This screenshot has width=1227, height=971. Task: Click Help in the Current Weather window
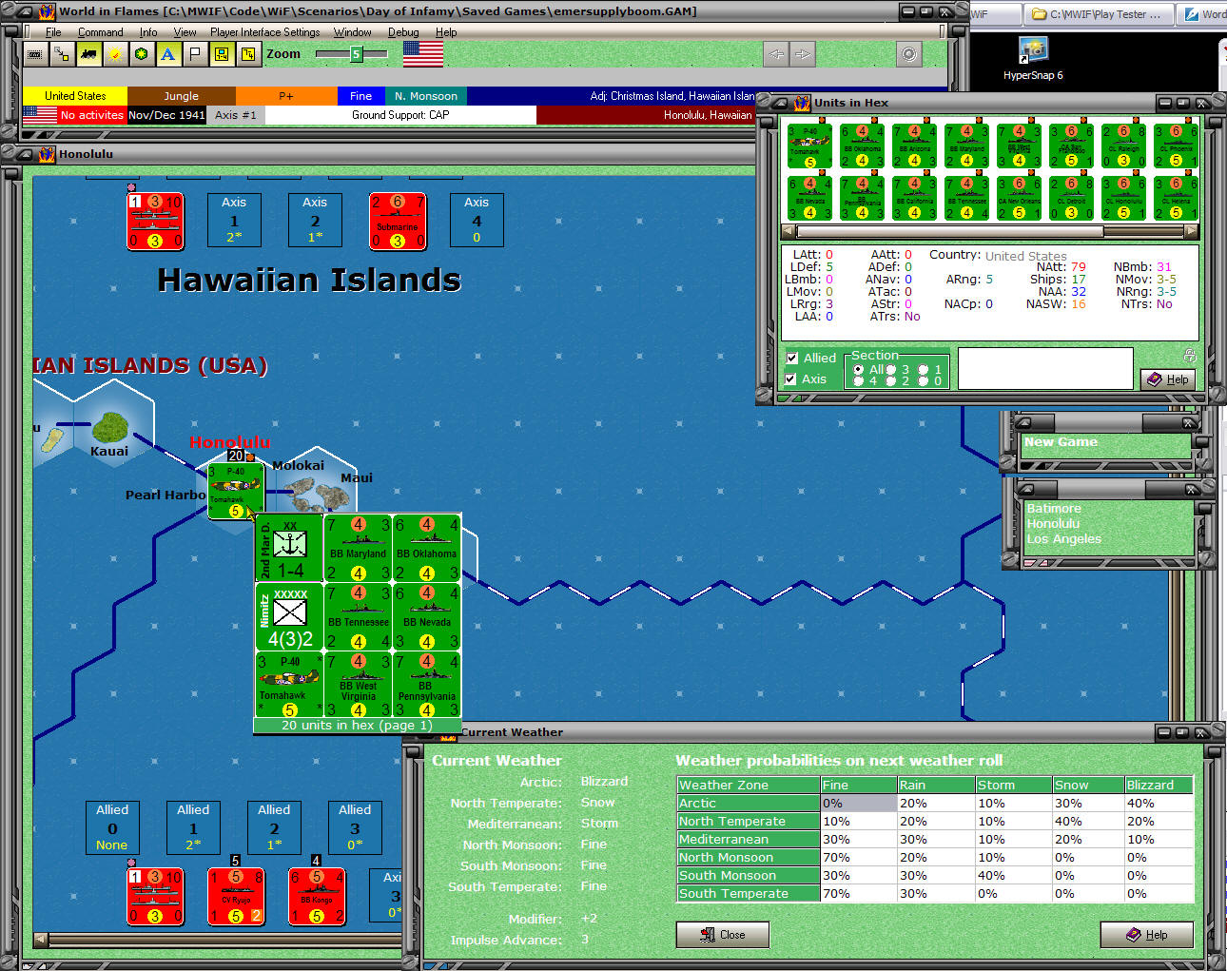[x=1147, y=935]
